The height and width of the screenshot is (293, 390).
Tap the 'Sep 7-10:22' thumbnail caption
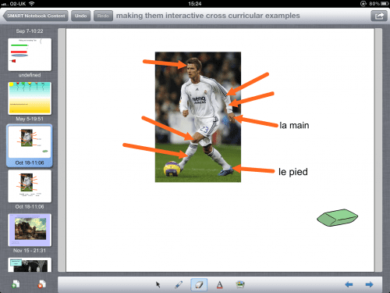(x=30, y=31)
